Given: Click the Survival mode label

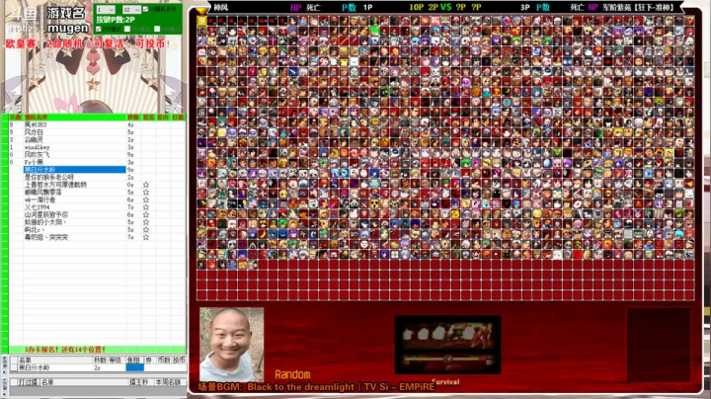Looking at the screenshot, I should [445, 382].
